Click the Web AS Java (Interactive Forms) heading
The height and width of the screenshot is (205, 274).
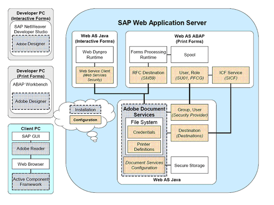pos(95,39)
